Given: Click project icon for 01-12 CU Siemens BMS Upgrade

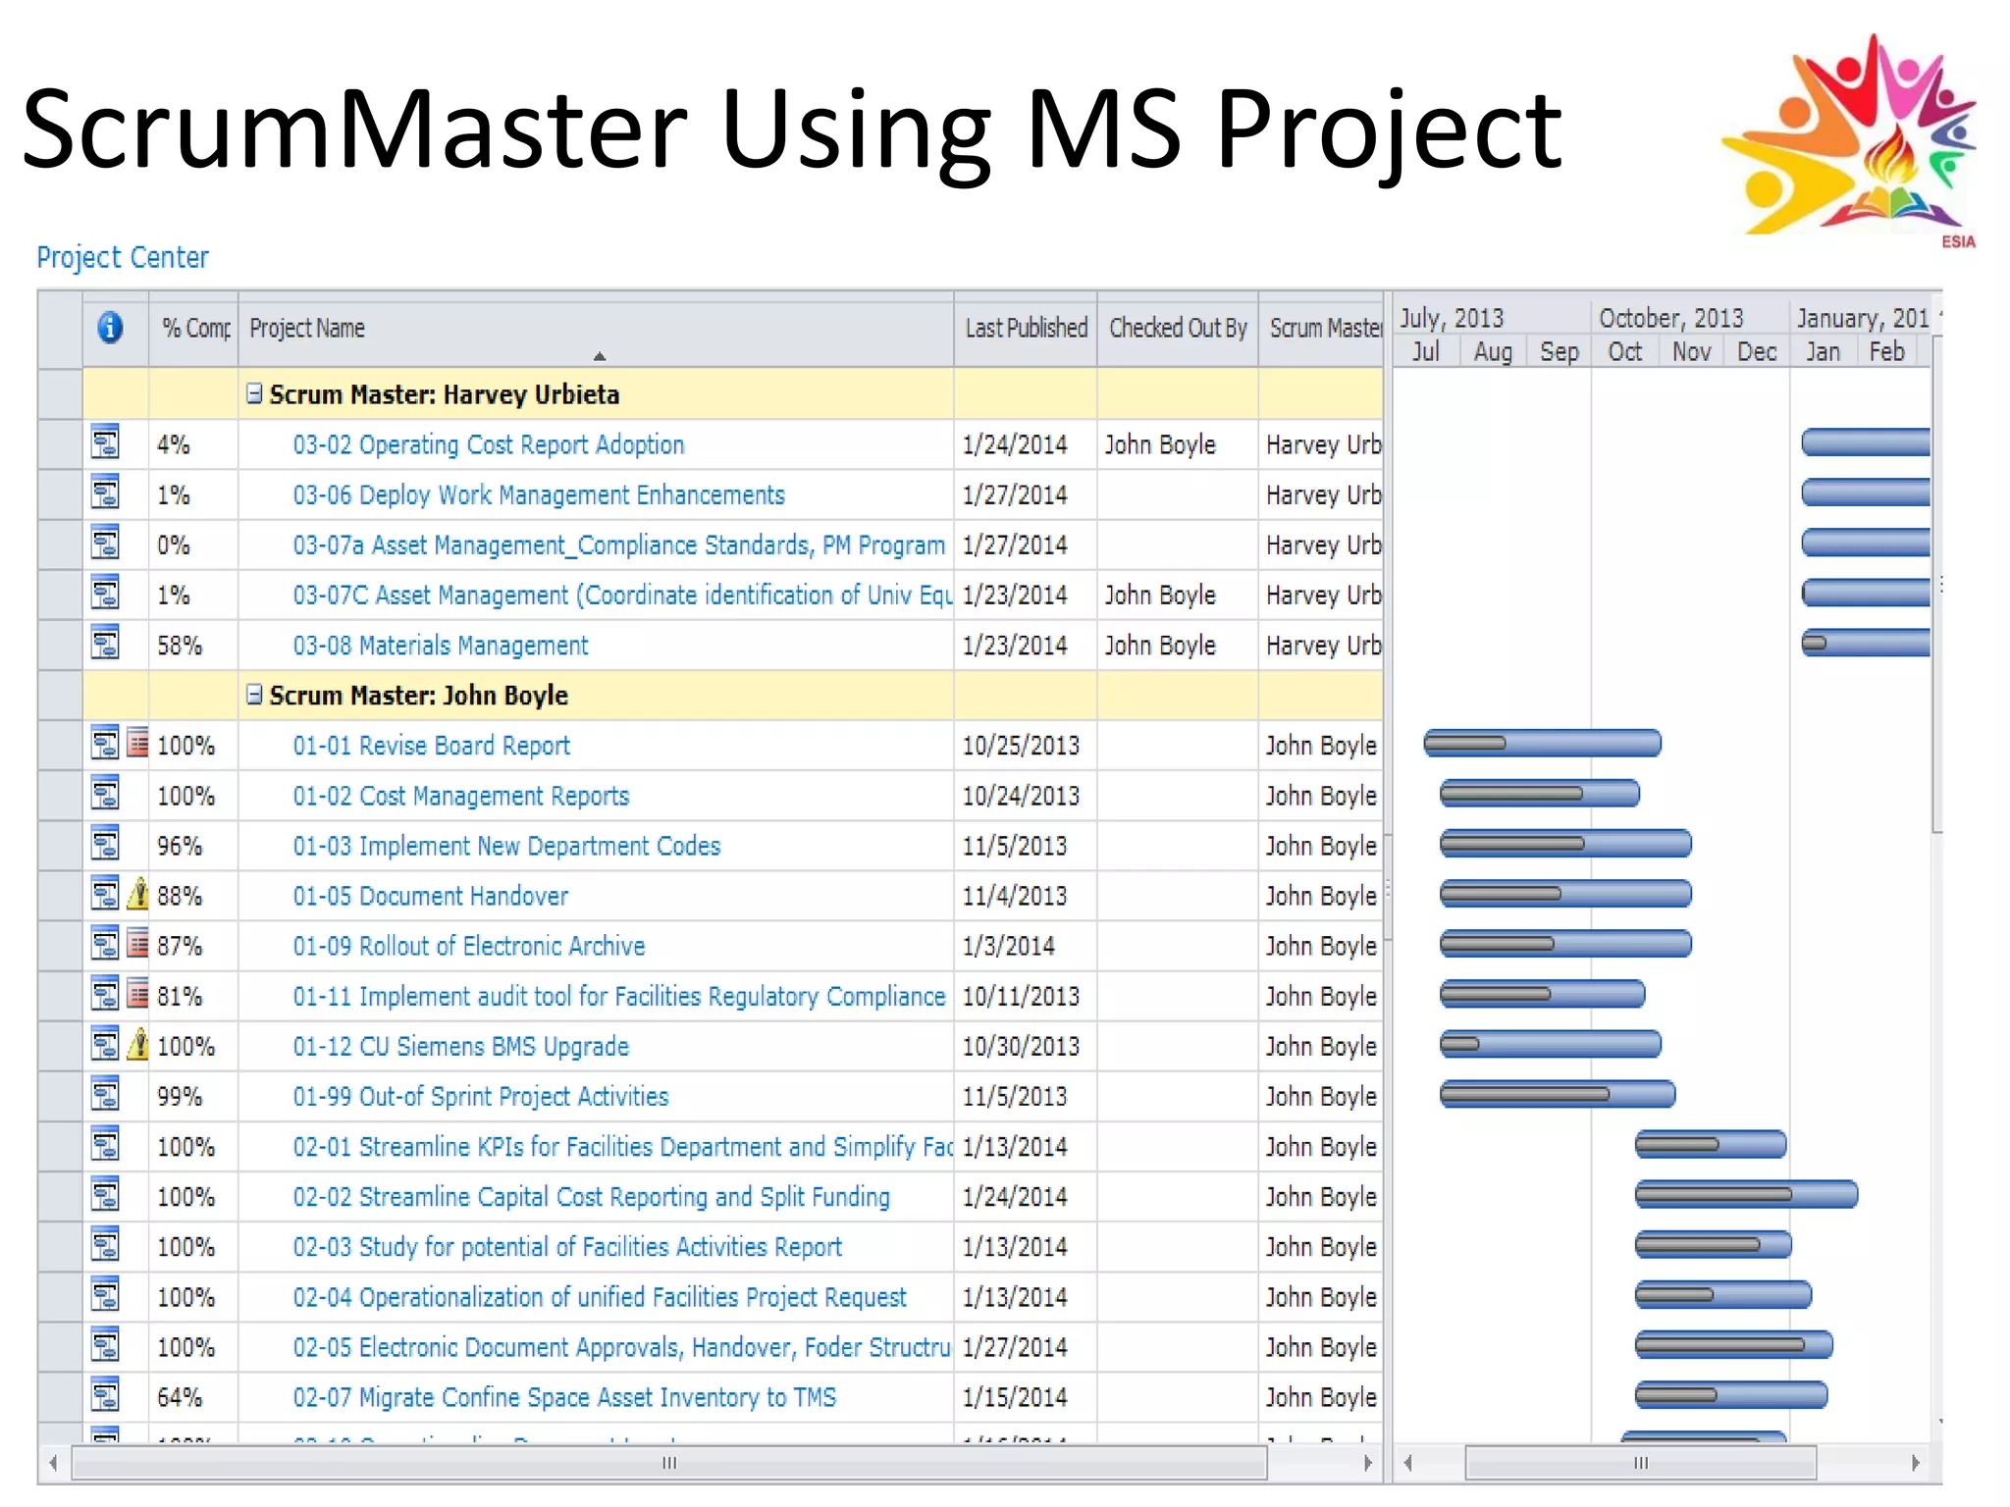Looking at the screenshot, I should coord(105,1044).
